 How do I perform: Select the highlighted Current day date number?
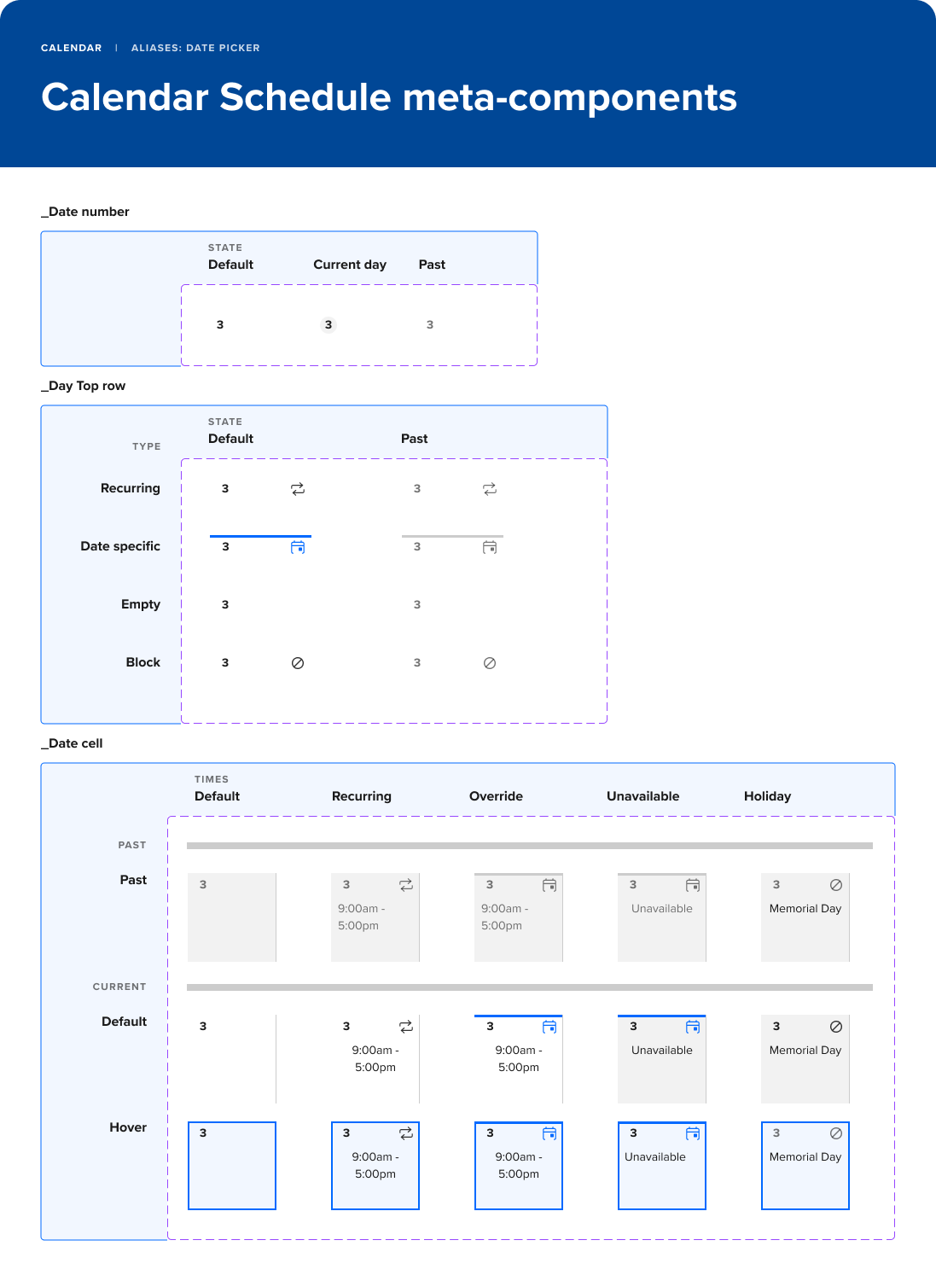[328, 324]
